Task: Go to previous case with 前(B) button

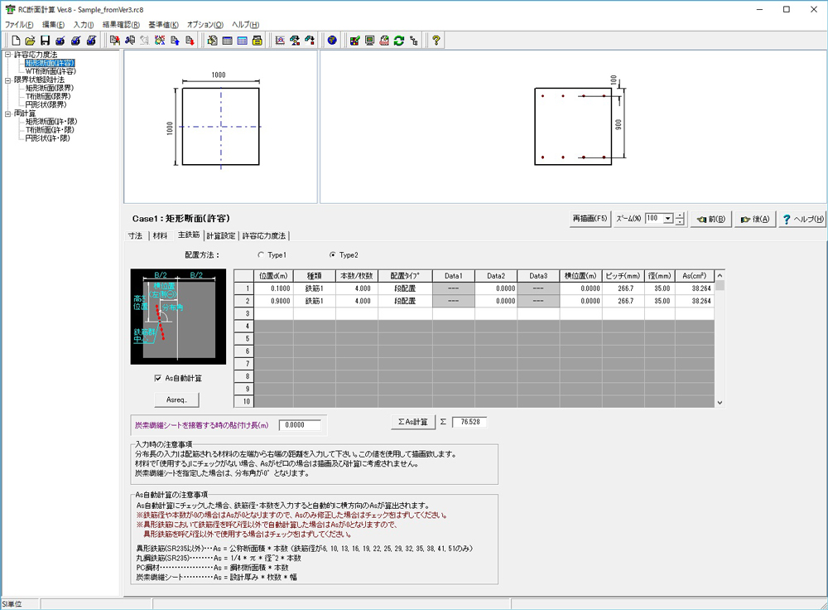Action: tap(711, 219)
